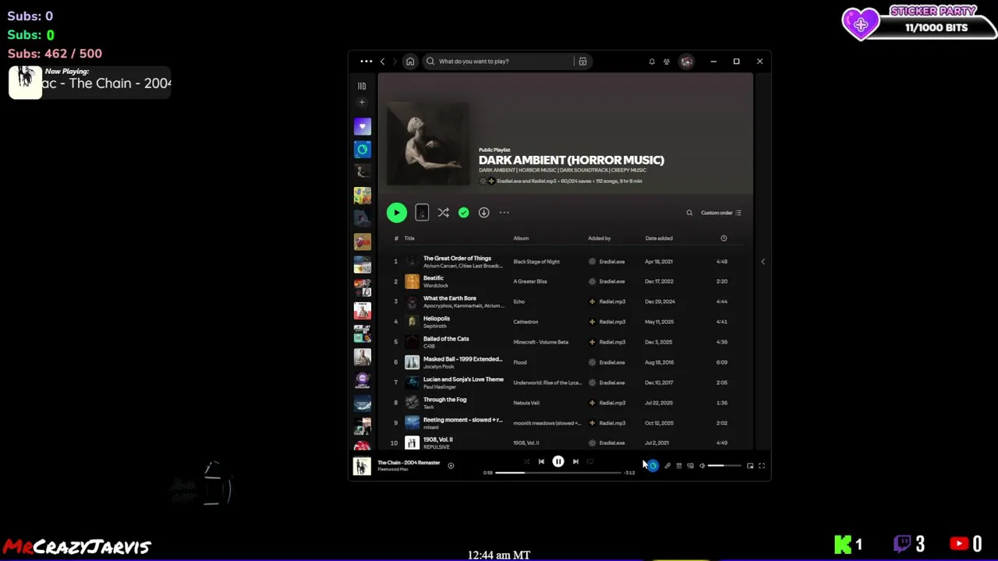The height and width of the screenshot is (561, 998).
Task: Toggle the Now Playing view button
Action: (x=653, y=466)
